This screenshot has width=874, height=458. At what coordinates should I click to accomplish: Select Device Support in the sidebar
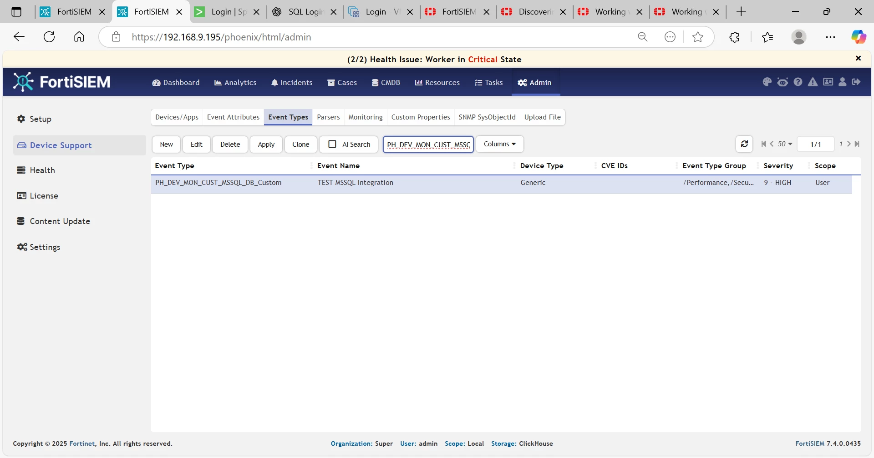(80, 145)
